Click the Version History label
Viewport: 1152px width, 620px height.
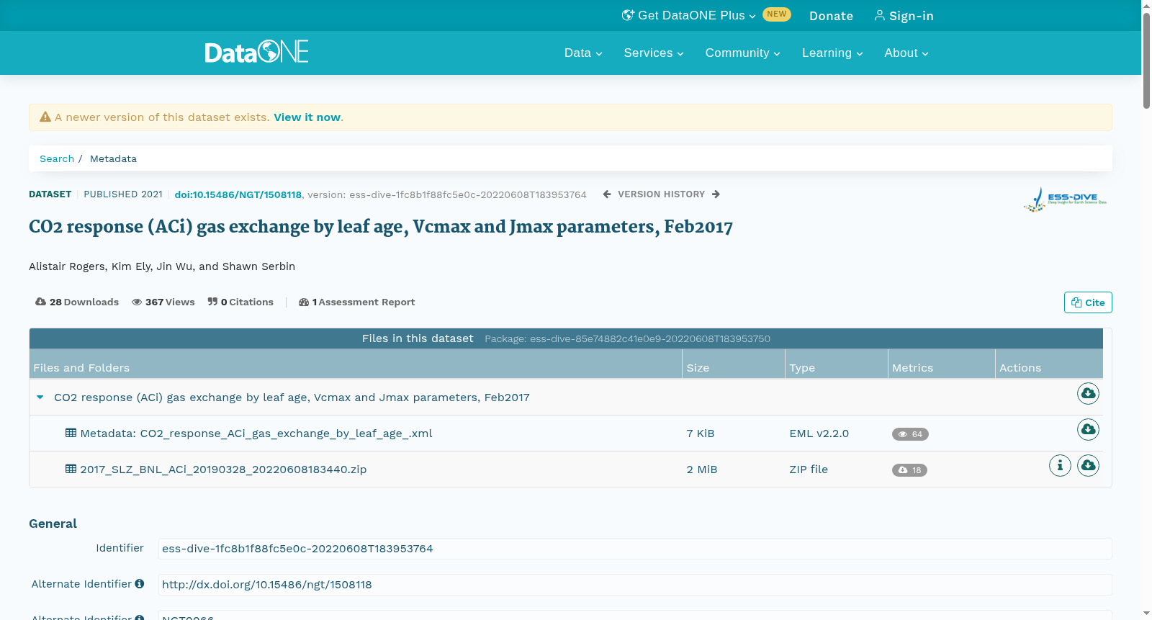(661, 194)
